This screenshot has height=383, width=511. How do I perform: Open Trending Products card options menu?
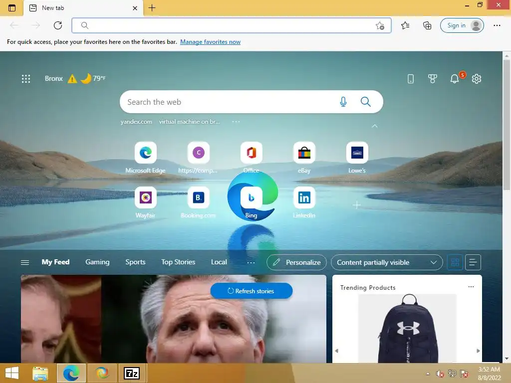[471, 287]
